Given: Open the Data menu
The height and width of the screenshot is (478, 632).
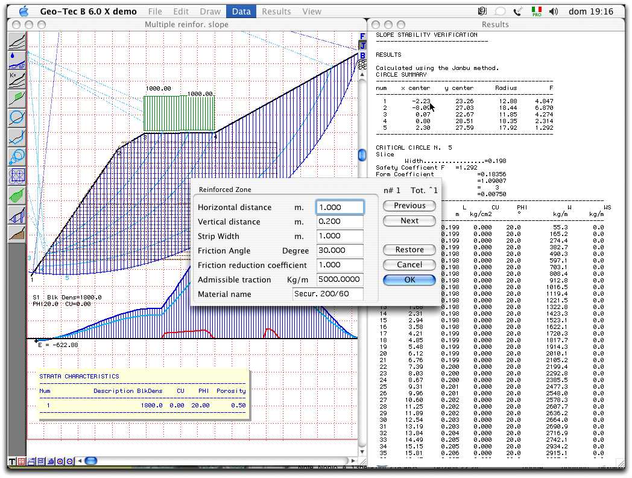Looking at the screenshot, I should pos(241,11).
